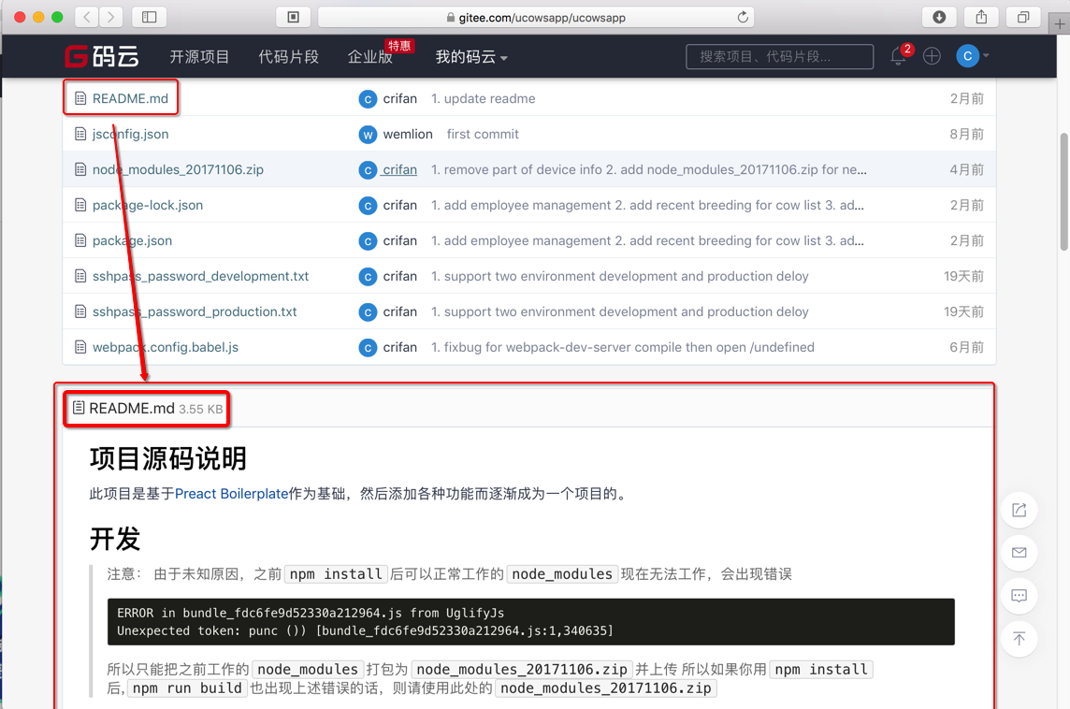
Task: Click the 搜索项目、代码片段 search field
Action: [779, 56]
